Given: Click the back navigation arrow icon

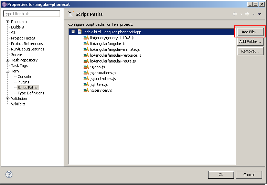Looking at the screenshot, I should (x=235, y=14).
